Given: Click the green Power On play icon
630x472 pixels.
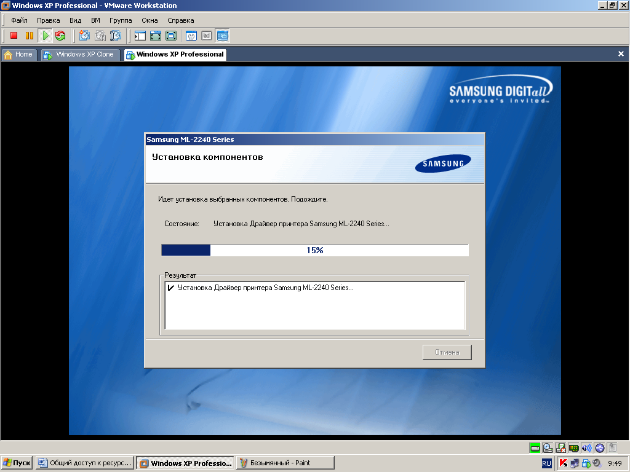Looking at the screenshot, I should [46, 36].
